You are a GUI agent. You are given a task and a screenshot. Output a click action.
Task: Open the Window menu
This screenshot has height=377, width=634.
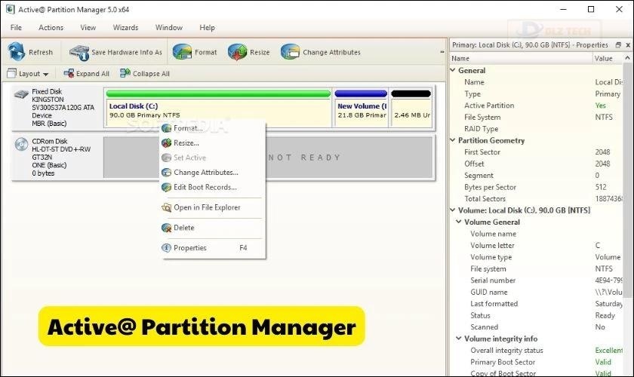click(169, 27)
